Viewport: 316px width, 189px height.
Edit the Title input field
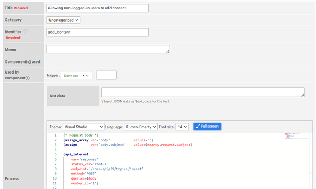point(97,8)
